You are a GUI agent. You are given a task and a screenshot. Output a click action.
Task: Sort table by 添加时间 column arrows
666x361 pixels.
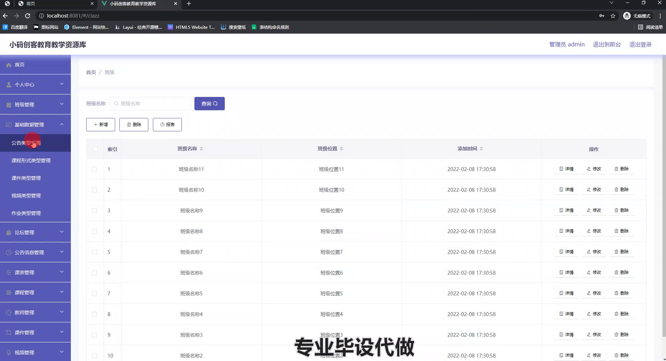click(x=481, y=149)
